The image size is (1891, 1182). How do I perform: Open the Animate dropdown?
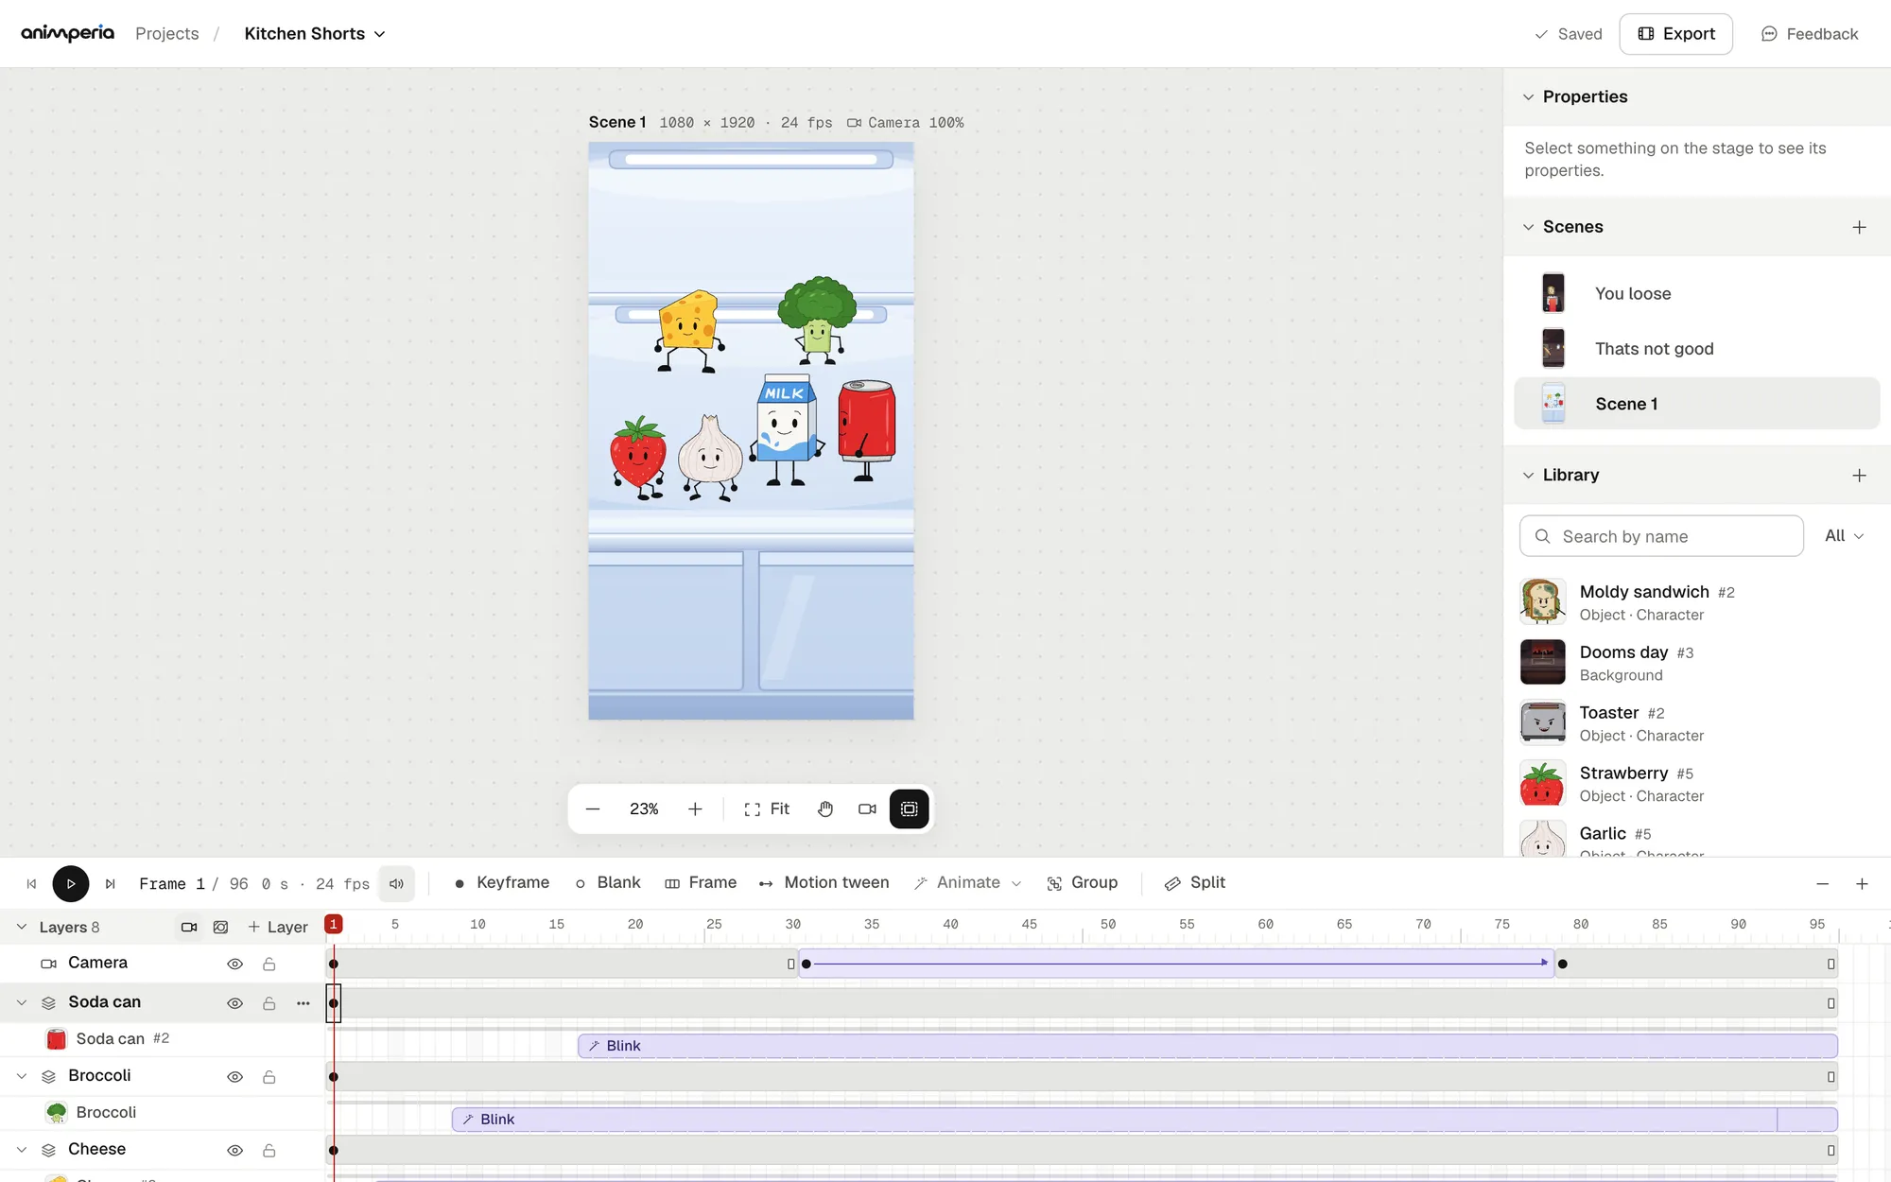coord(967,882)
